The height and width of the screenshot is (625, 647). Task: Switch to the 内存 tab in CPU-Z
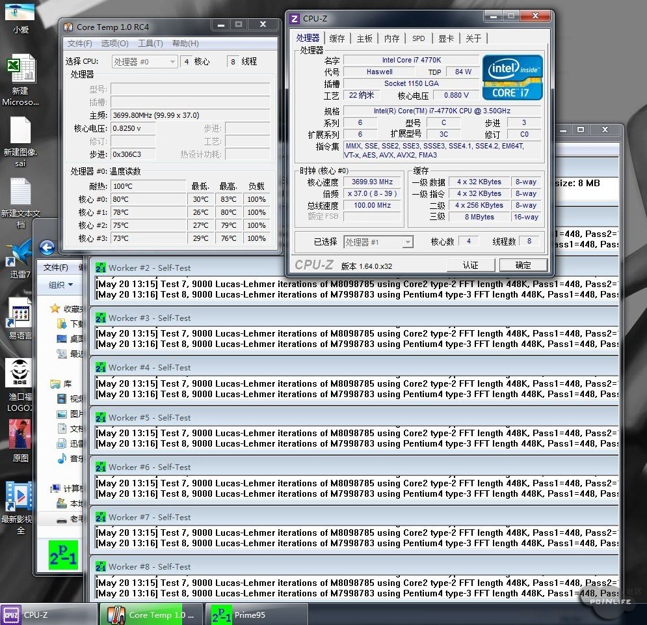point(391,38)
